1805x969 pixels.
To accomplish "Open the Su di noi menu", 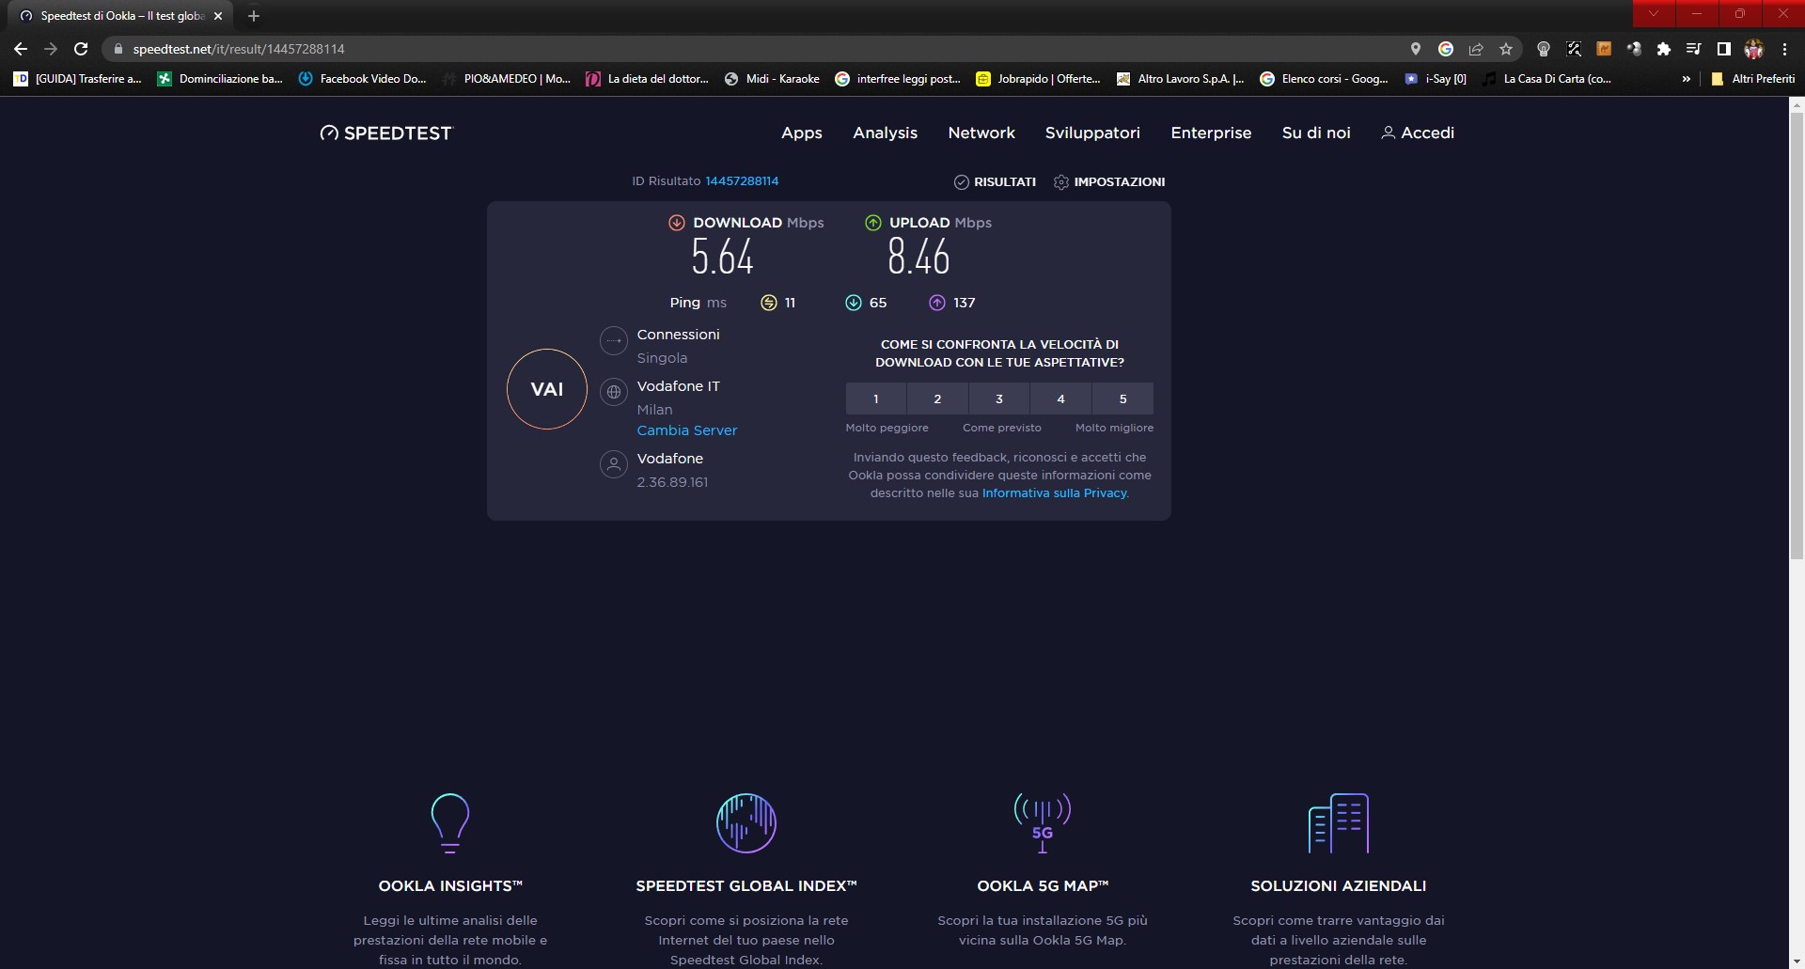I will pyautogui.click(x=1316, y=133).
